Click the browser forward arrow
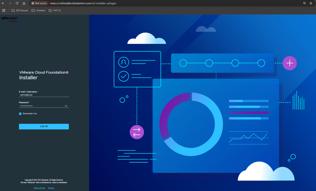316x191 pixels. [x=10, y=3]
